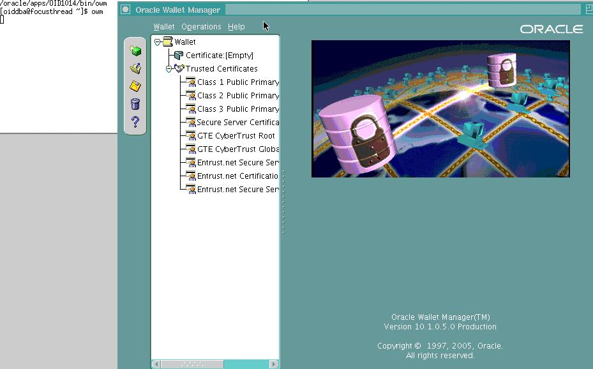
Task: Collapse the Trusted Certificates node
Action: tap(169, 69)
